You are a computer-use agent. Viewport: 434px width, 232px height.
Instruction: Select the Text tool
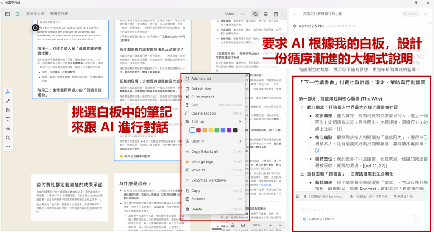(x=8, y=119)
